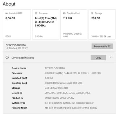Click the Product ID row label

(x=17, y=98)
